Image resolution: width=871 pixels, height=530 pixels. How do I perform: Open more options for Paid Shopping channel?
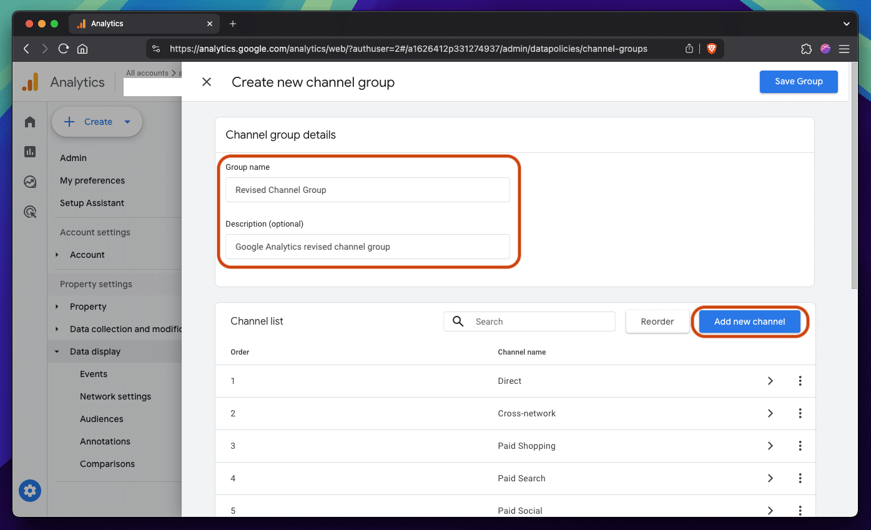[800, 446]
